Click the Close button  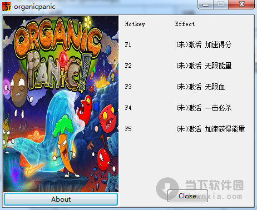click(187, 196)
